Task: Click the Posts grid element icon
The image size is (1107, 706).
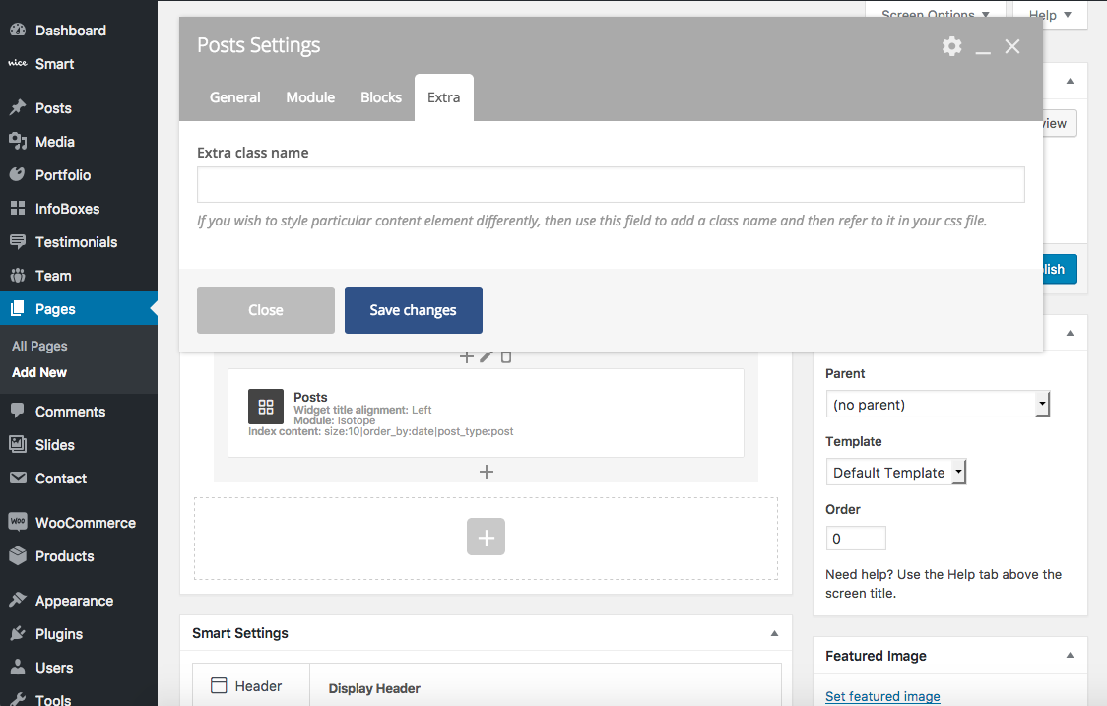Action: [x=266, y=407]
